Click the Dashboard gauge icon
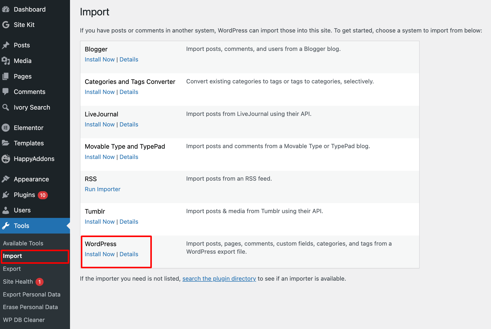This screenshot has height=329, width=491. coord(6,10)
